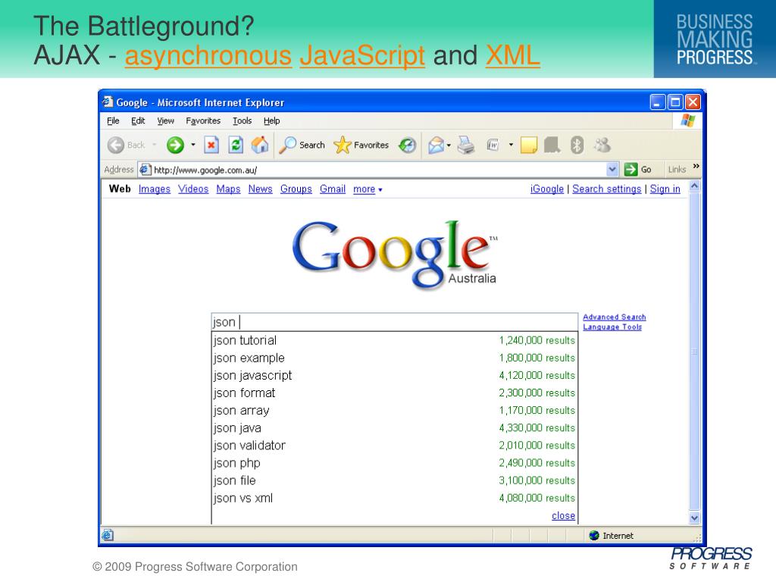The height and width of the screenshot is (582, 776).
Task: Select 'json validator' suggestion
Action: (394, 446)
